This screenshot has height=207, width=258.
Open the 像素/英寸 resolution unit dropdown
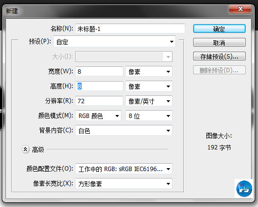click(149, 101)
